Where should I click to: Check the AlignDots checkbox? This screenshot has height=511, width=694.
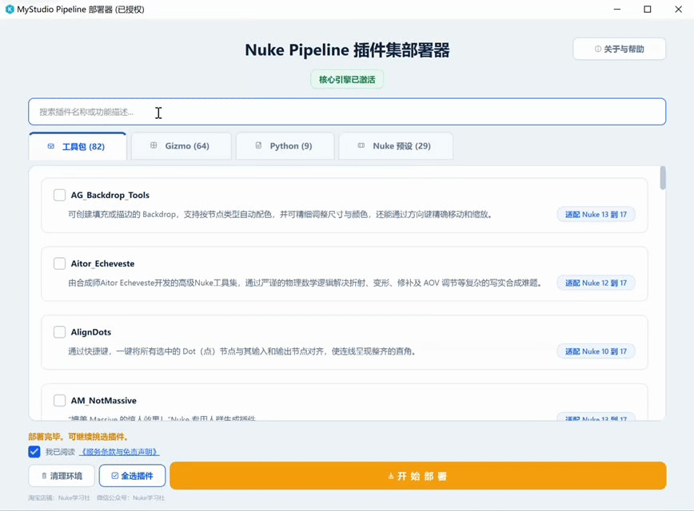coord(59,332)
